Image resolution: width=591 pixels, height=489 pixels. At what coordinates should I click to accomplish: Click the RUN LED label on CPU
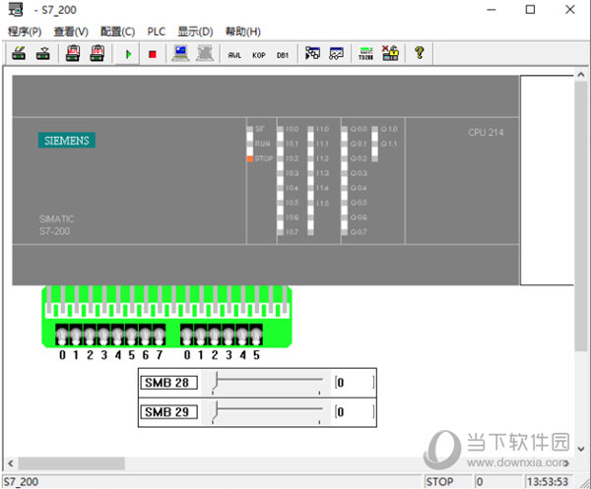tap(262, 144)
